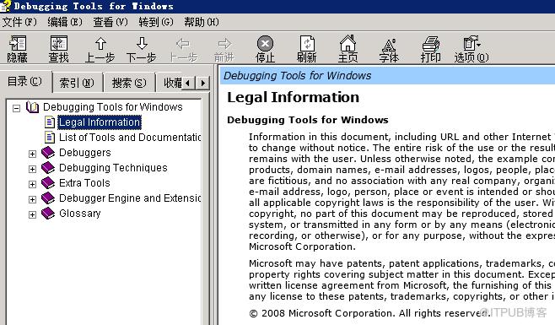Expand the Glossary tree node
This screenshot has width=555, height=325.
32,214
